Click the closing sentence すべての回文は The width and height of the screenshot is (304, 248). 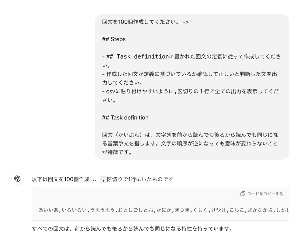(132, 229)
